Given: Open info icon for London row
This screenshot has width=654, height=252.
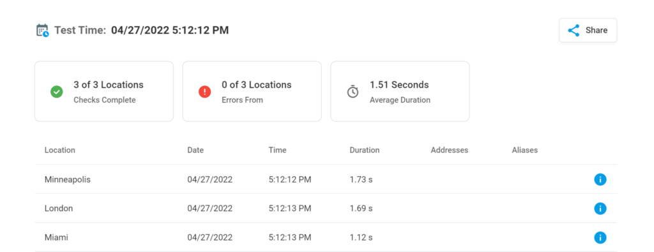Looking at the screenshot, I should [x=600, y=208].
